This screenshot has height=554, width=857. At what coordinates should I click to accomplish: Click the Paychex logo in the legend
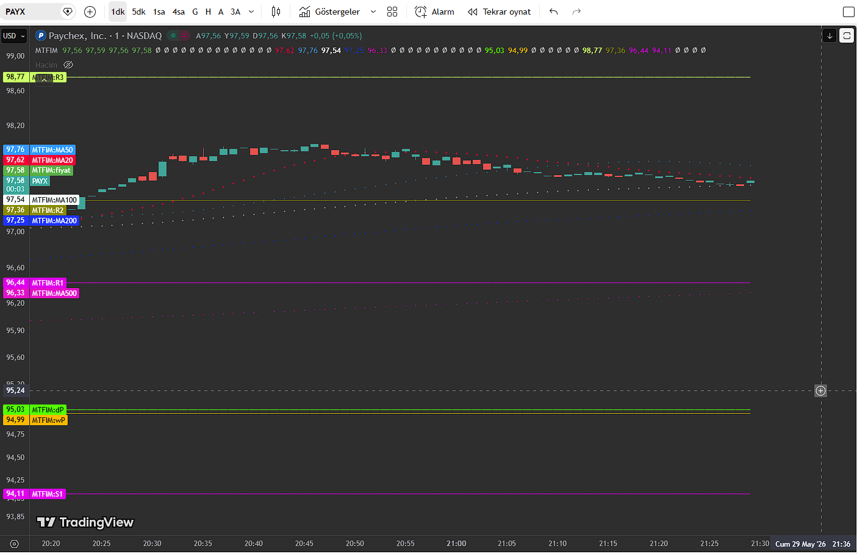(x=41, y=35)
